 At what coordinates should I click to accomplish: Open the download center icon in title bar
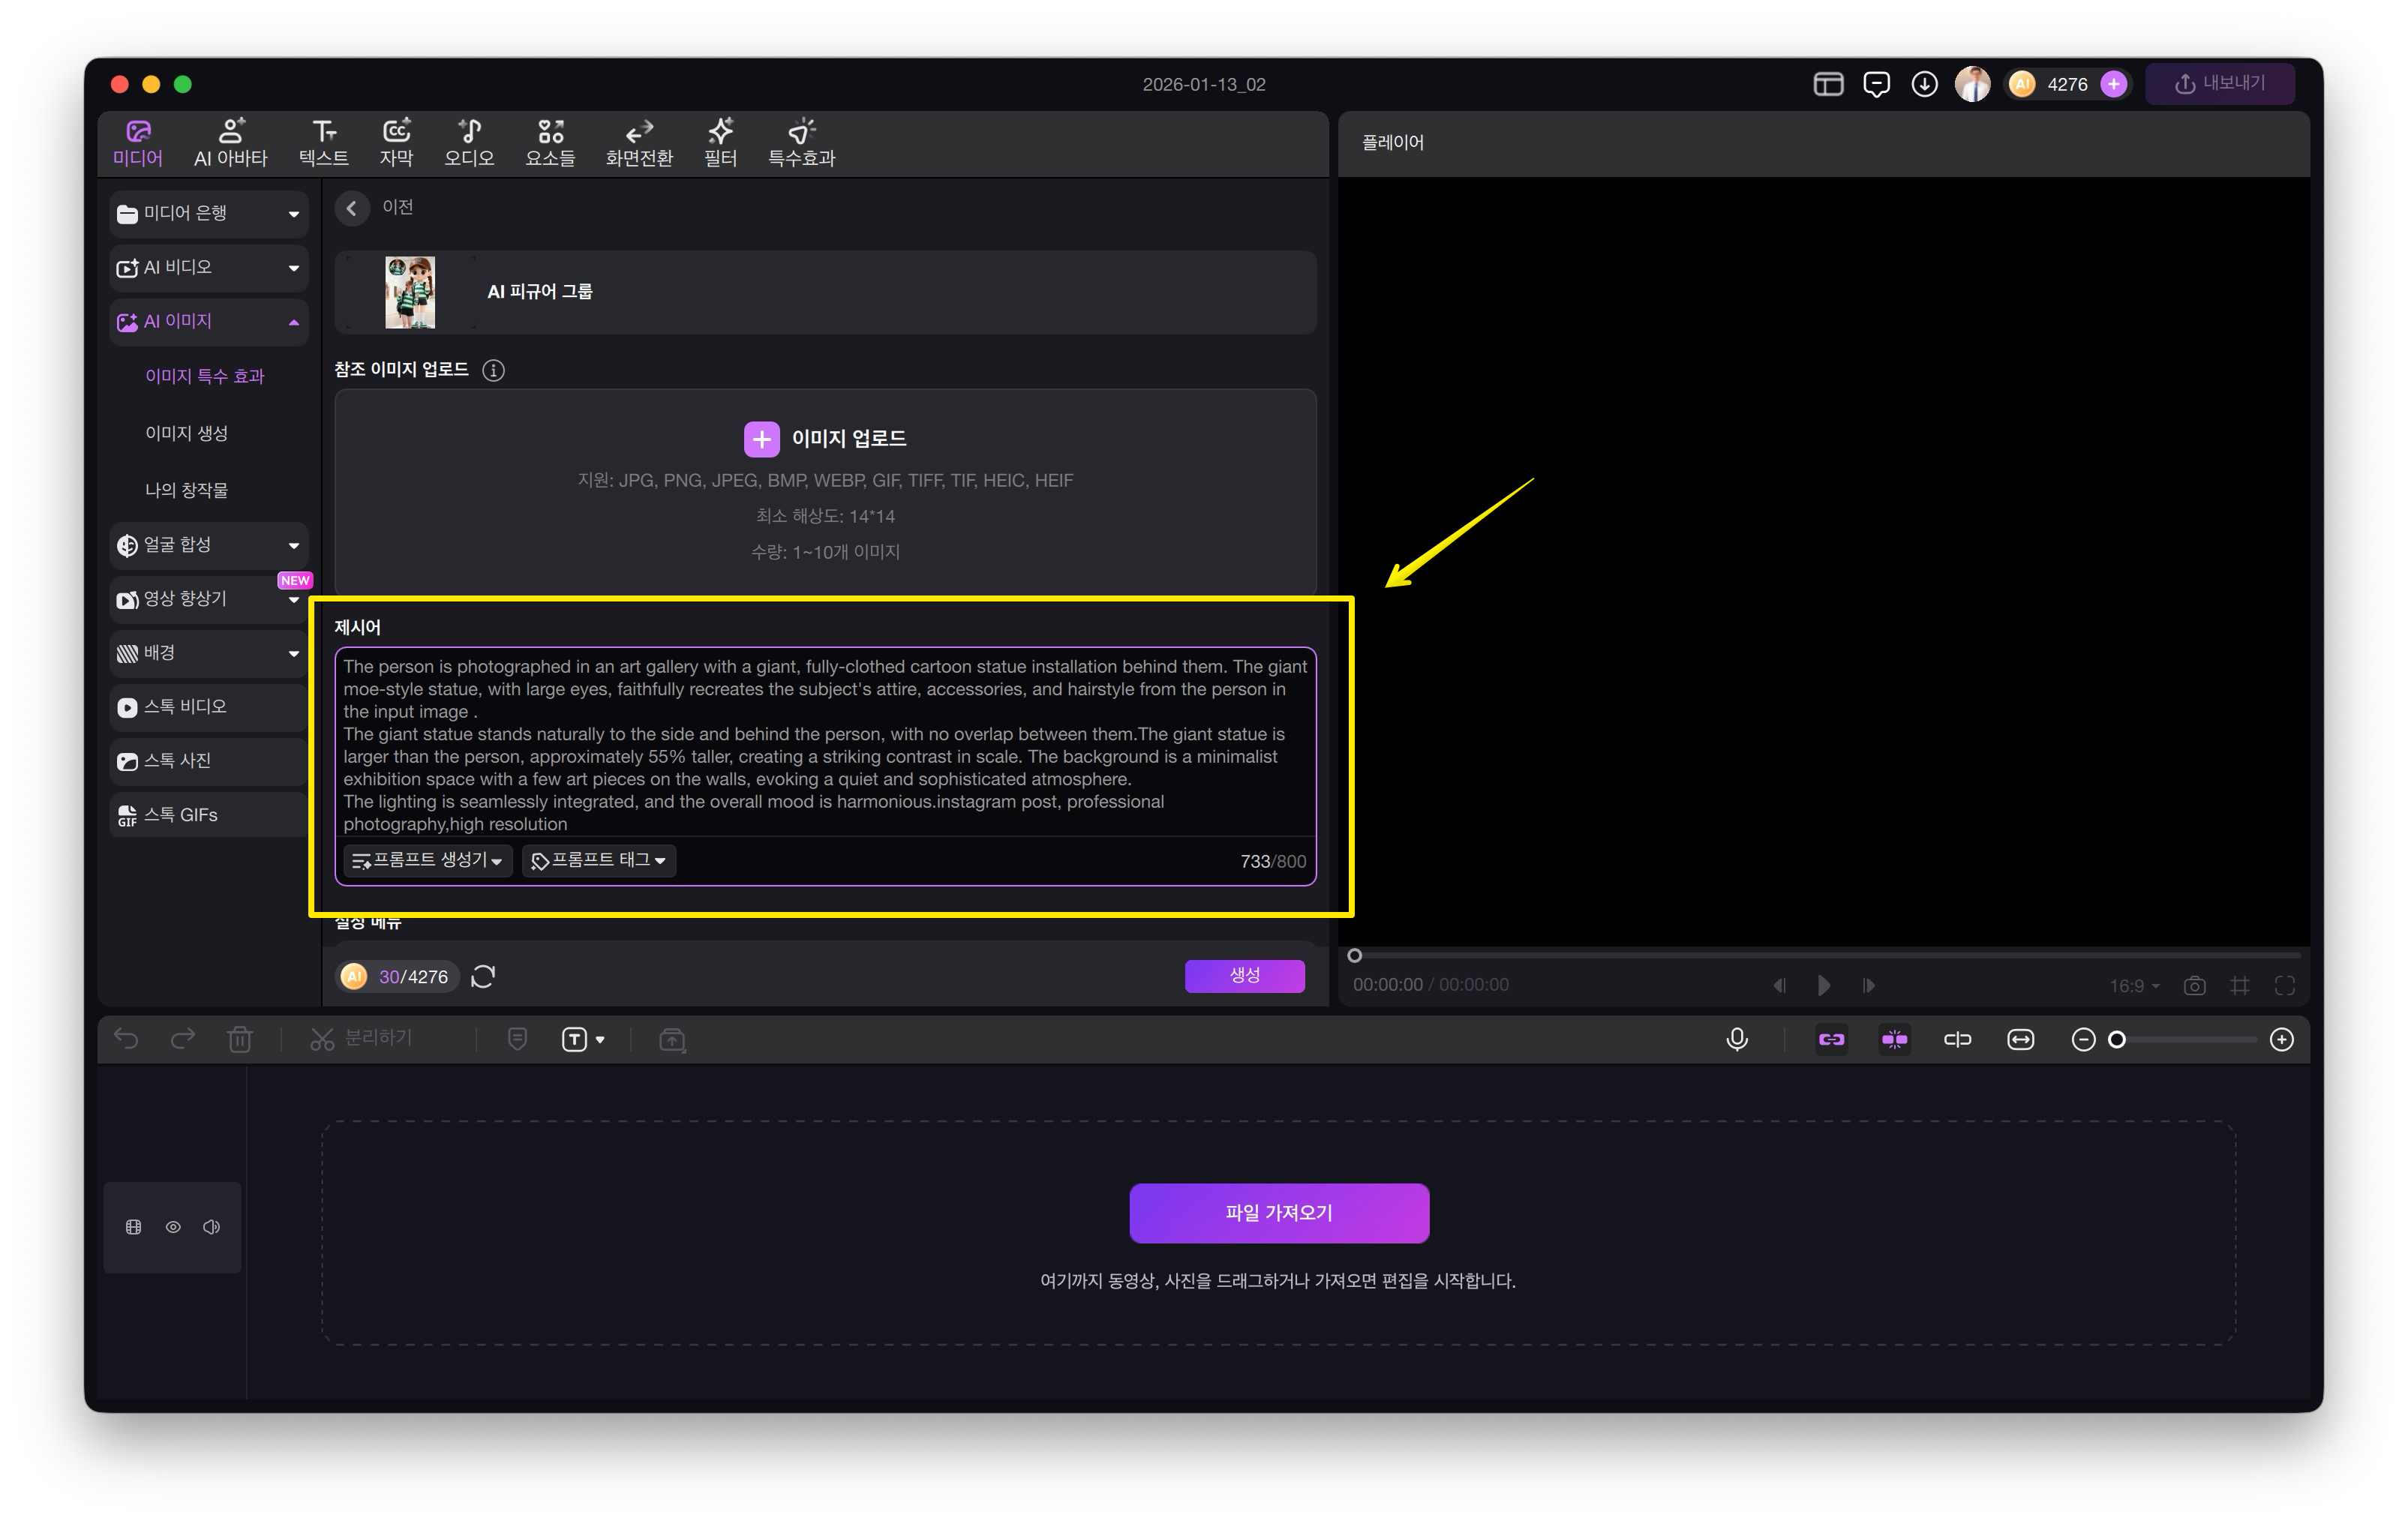click(x=1924, y=84)
